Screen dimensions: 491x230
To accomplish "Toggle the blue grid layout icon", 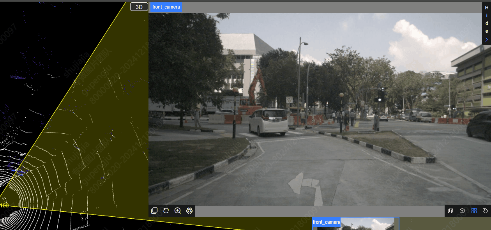I will coord(474,211).
